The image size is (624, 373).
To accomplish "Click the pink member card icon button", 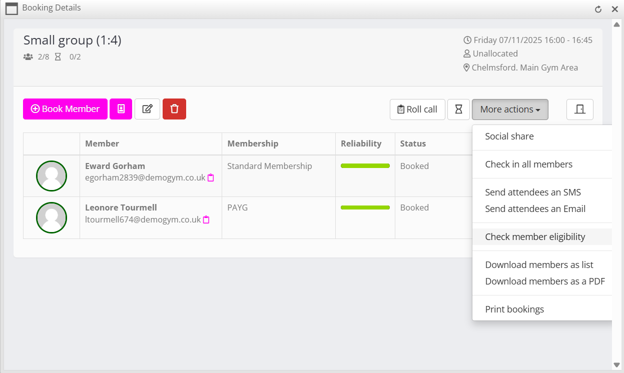I will pos(121,109).
